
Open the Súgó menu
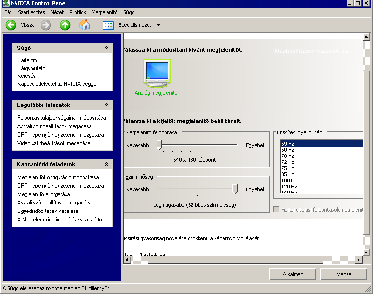(129, 12)
